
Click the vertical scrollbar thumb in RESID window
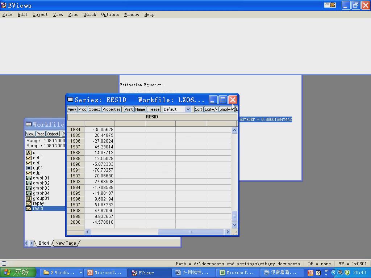coord(234,216)
